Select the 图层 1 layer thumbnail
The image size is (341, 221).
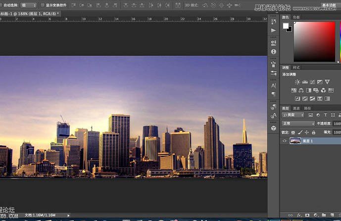[x=295, y=141]
